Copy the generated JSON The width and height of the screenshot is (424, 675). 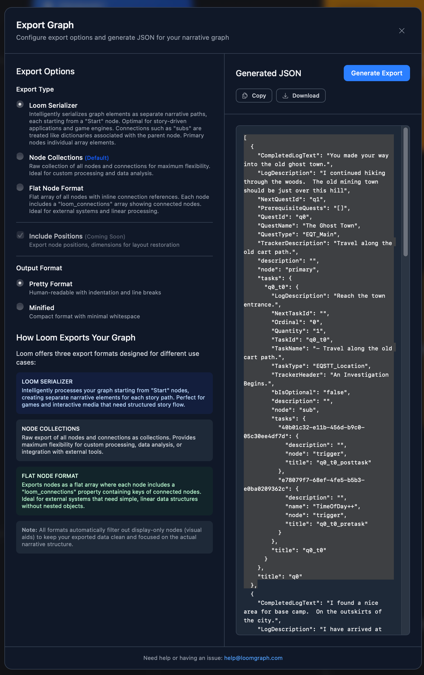point(254,96)
